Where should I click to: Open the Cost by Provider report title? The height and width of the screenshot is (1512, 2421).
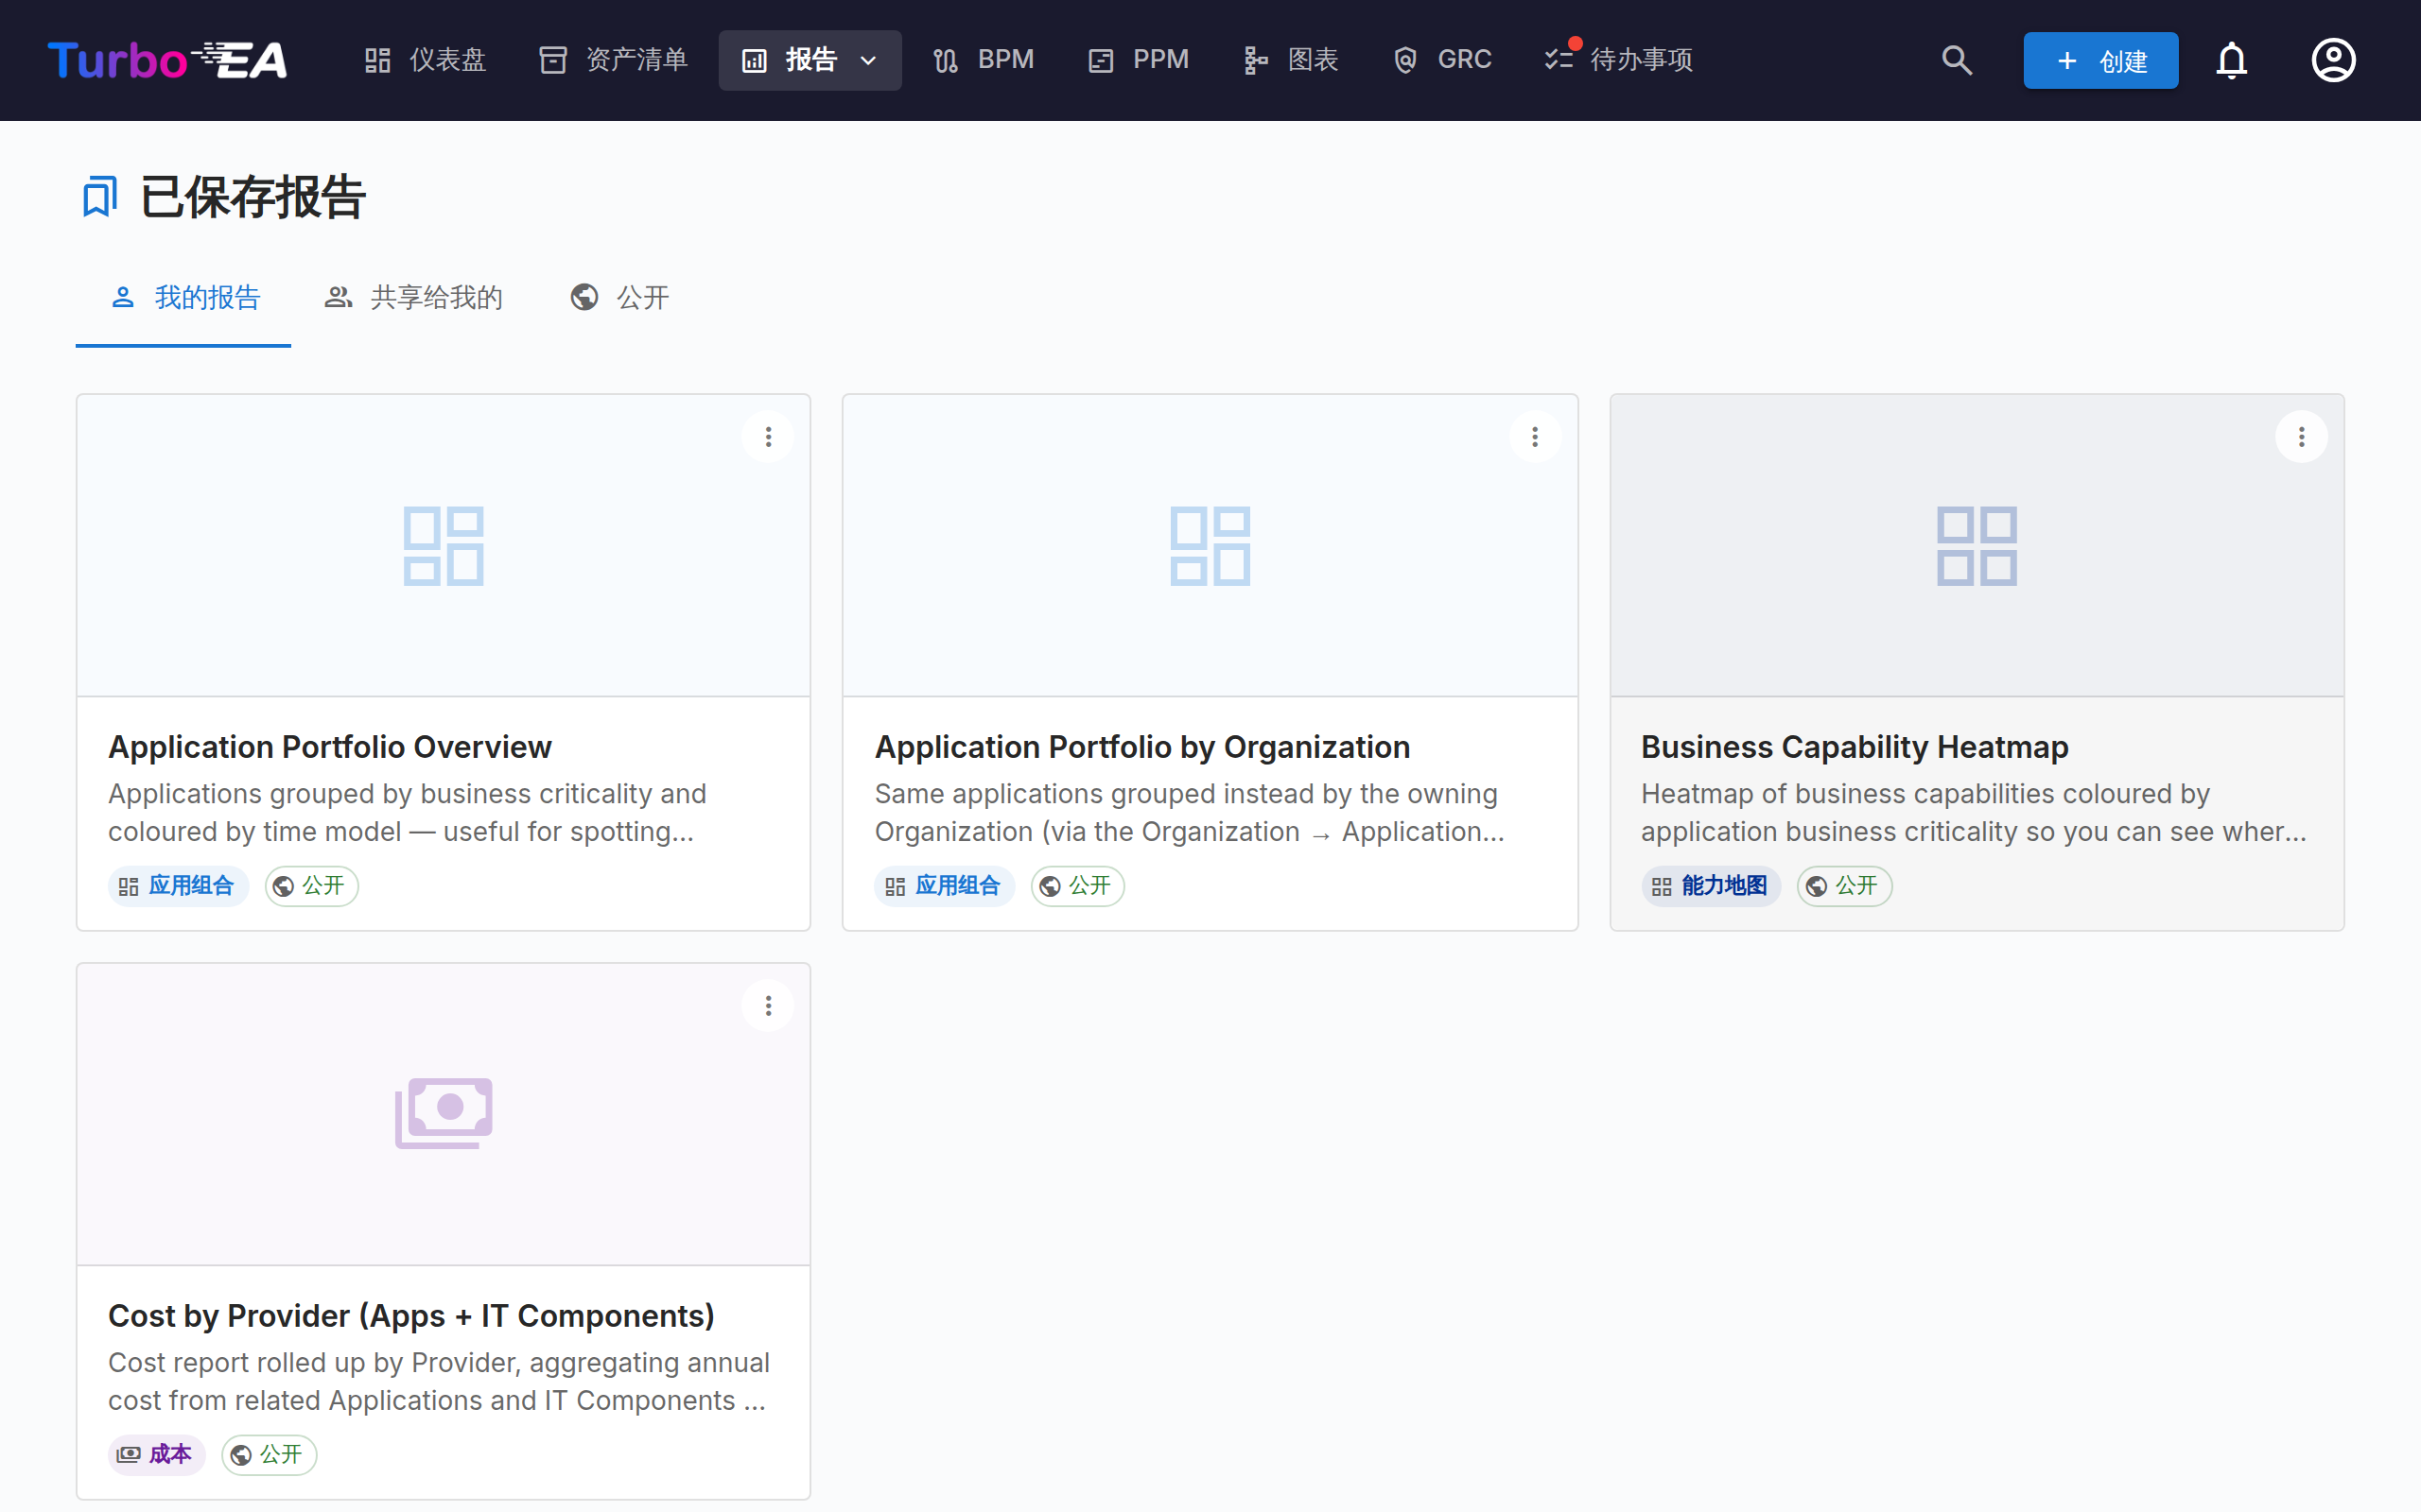click(x=411, y=1315)
